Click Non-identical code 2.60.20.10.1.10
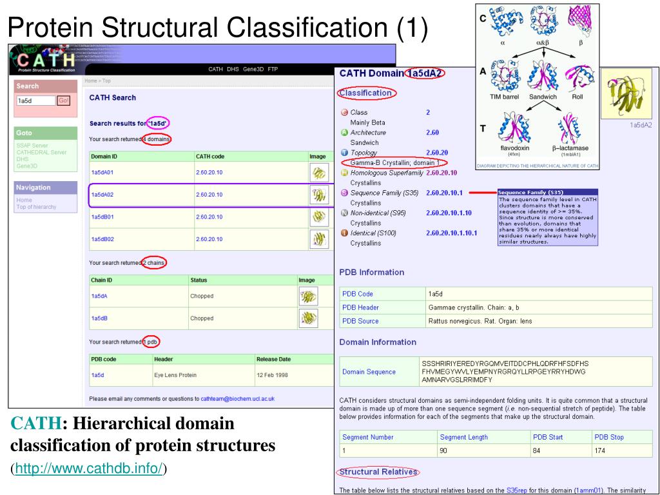 point(449,213)
